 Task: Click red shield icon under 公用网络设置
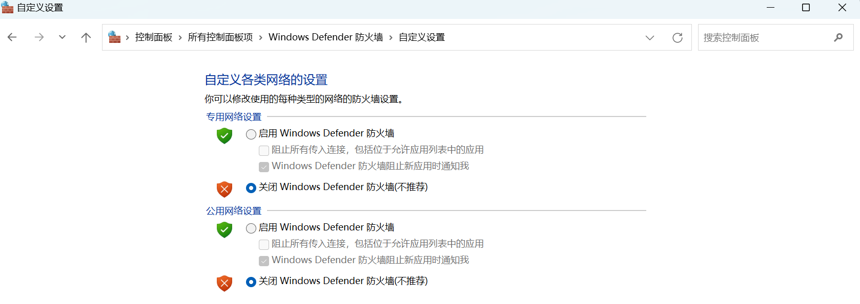pos(224,283)
